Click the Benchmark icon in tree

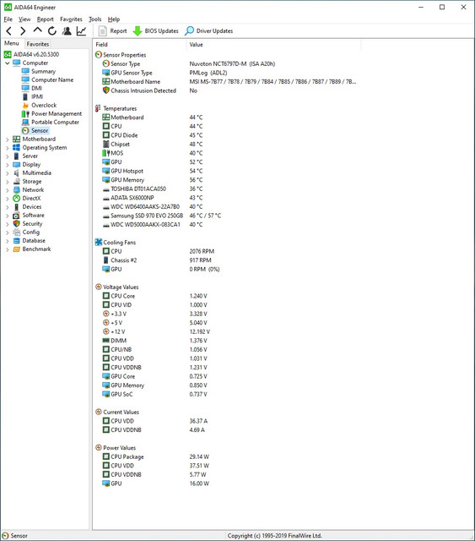point(16,249)
